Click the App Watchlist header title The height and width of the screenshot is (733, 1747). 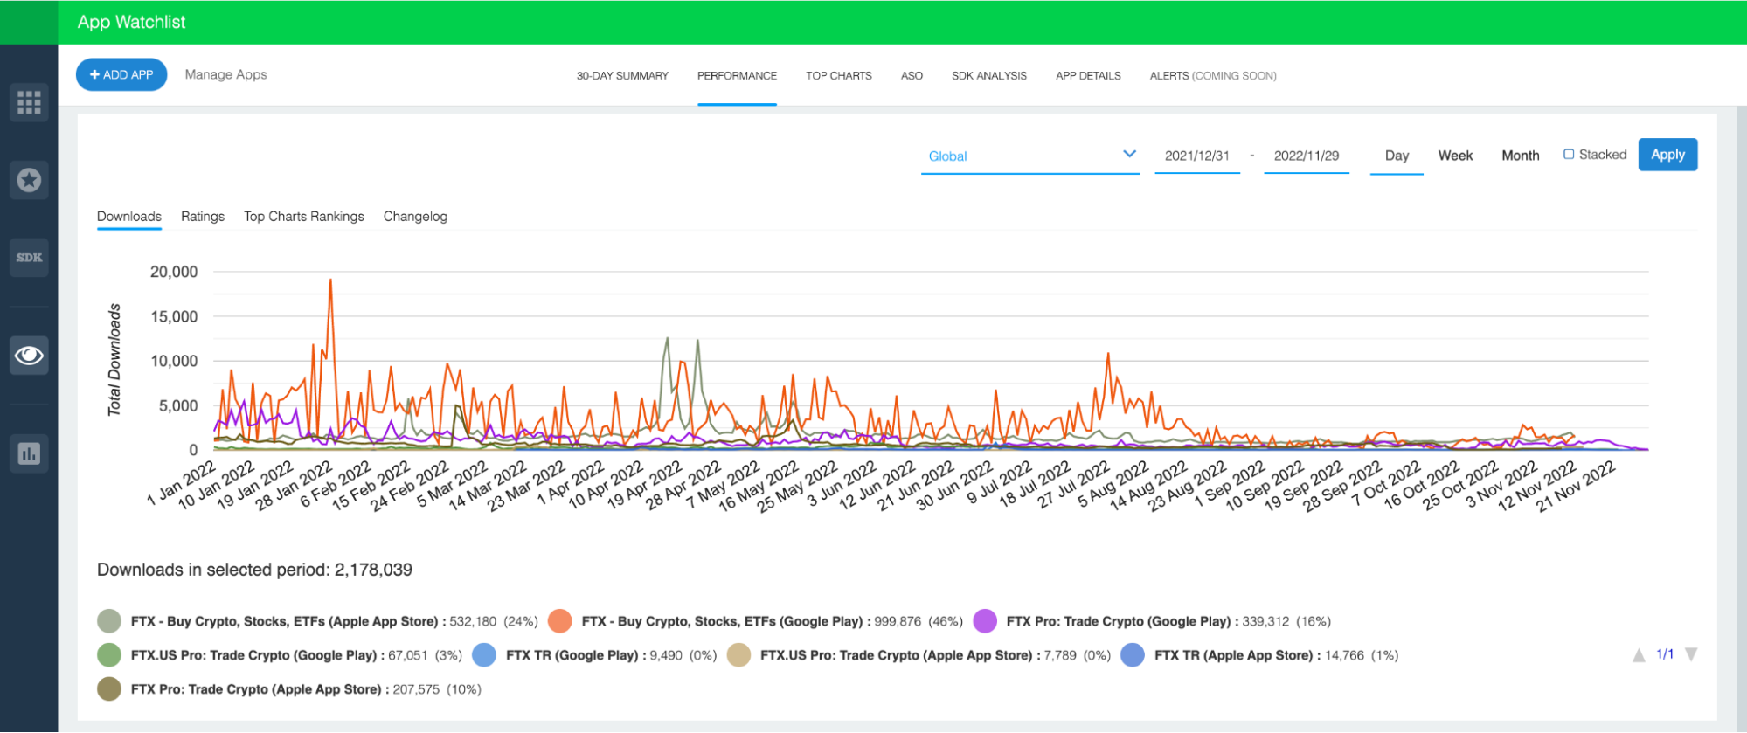pyautogui.click(x=131, y=22)
